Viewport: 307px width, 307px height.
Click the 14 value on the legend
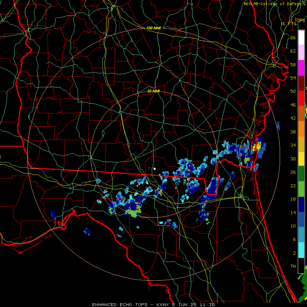point(293,213)
